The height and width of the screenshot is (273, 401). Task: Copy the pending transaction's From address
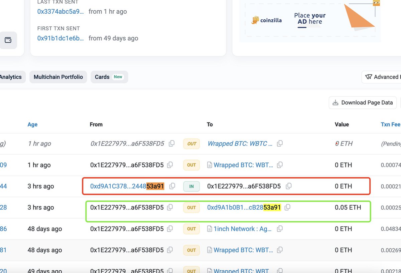[x=171, y=143]
